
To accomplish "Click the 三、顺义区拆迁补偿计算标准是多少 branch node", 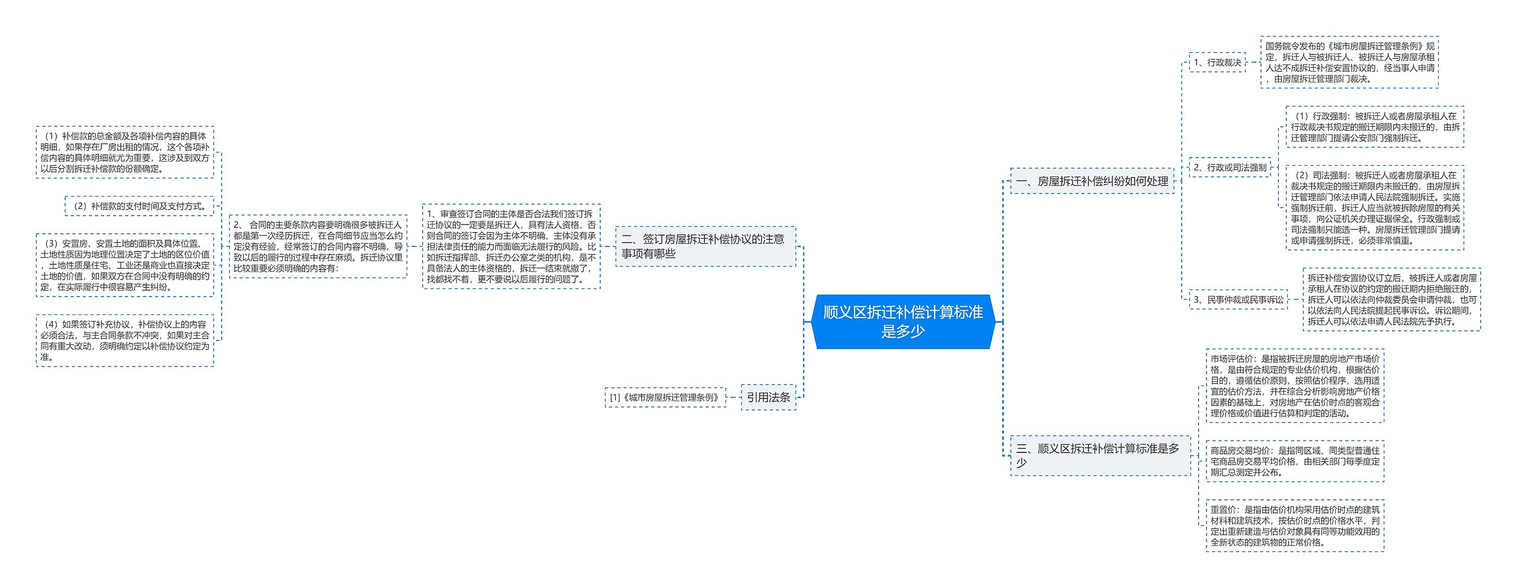I will (x=1099, y=455).
